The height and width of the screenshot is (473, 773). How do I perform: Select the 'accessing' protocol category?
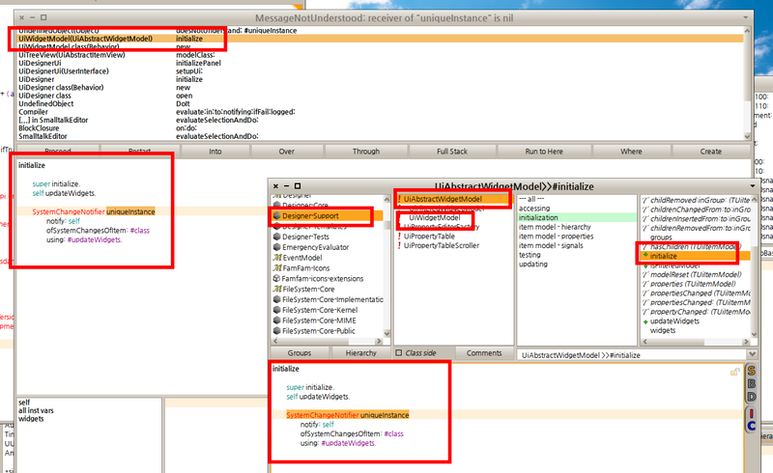click(x=534, y=208)
